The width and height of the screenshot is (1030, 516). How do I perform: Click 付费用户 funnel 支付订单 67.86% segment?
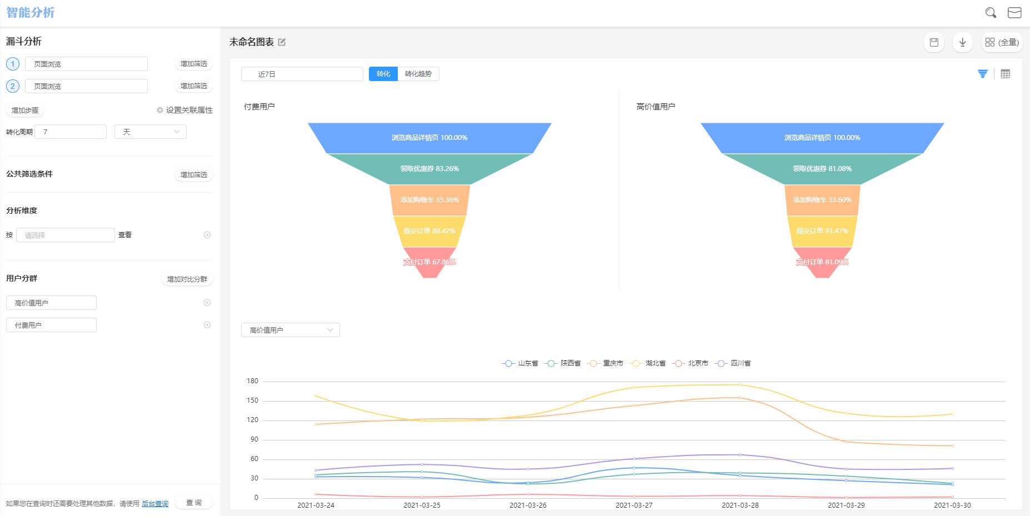click(429, 262)
